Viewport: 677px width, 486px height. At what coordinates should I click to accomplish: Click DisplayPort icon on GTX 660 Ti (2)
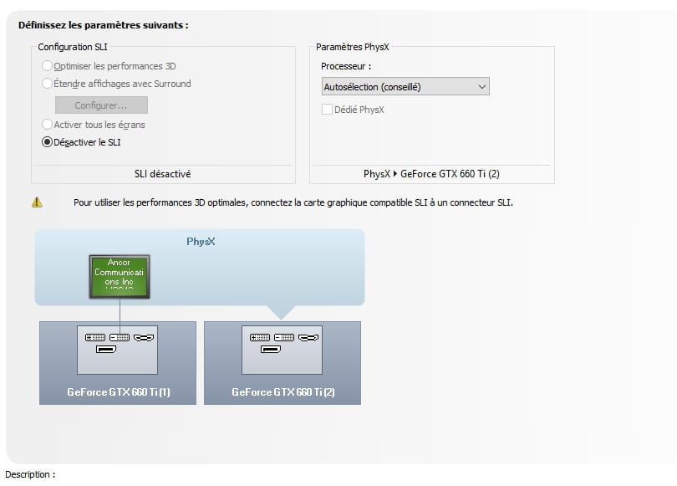click(271, 349)
